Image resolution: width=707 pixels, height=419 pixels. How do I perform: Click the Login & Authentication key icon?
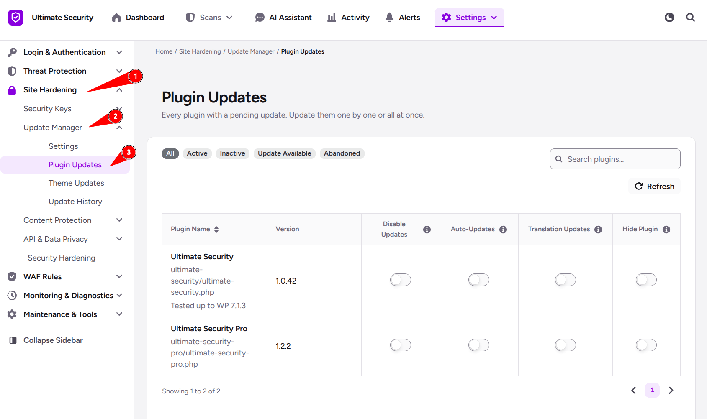pos(12,52)
